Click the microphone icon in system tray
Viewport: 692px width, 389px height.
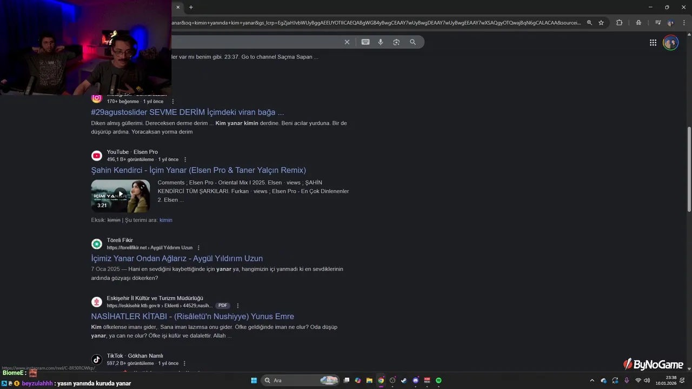pyautogui.click(x=627, y=380)
